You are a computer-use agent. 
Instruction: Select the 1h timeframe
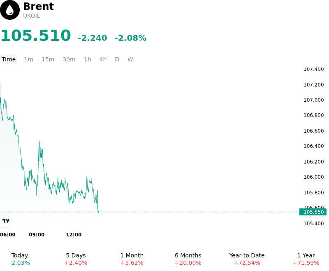[87, 59]
